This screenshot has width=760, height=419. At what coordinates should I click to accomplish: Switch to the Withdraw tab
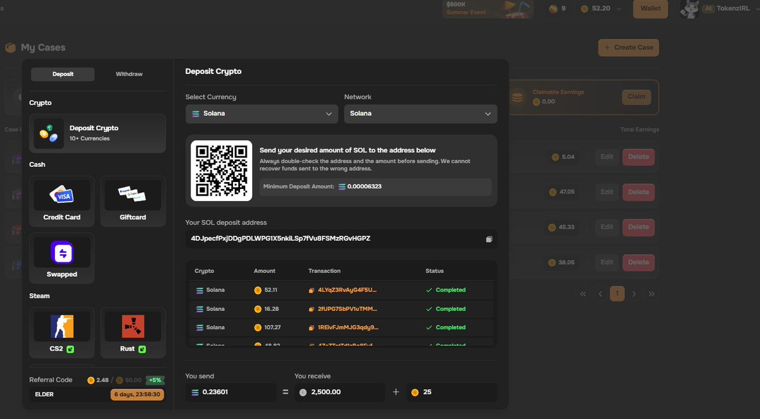pos(129,74)
